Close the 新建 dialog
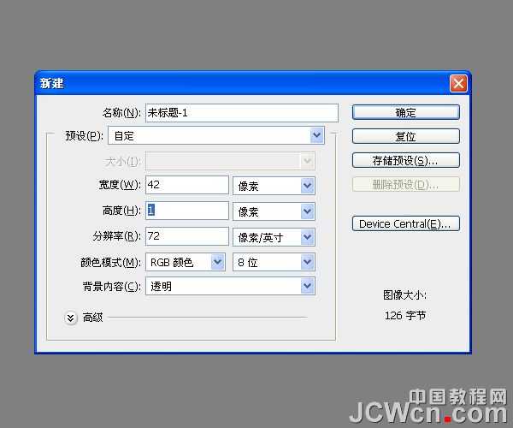 point(458,84)
